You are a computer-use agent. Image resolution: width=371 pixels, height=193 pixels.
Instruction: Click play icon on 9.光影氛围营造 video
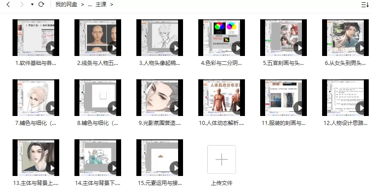(176, 107)
